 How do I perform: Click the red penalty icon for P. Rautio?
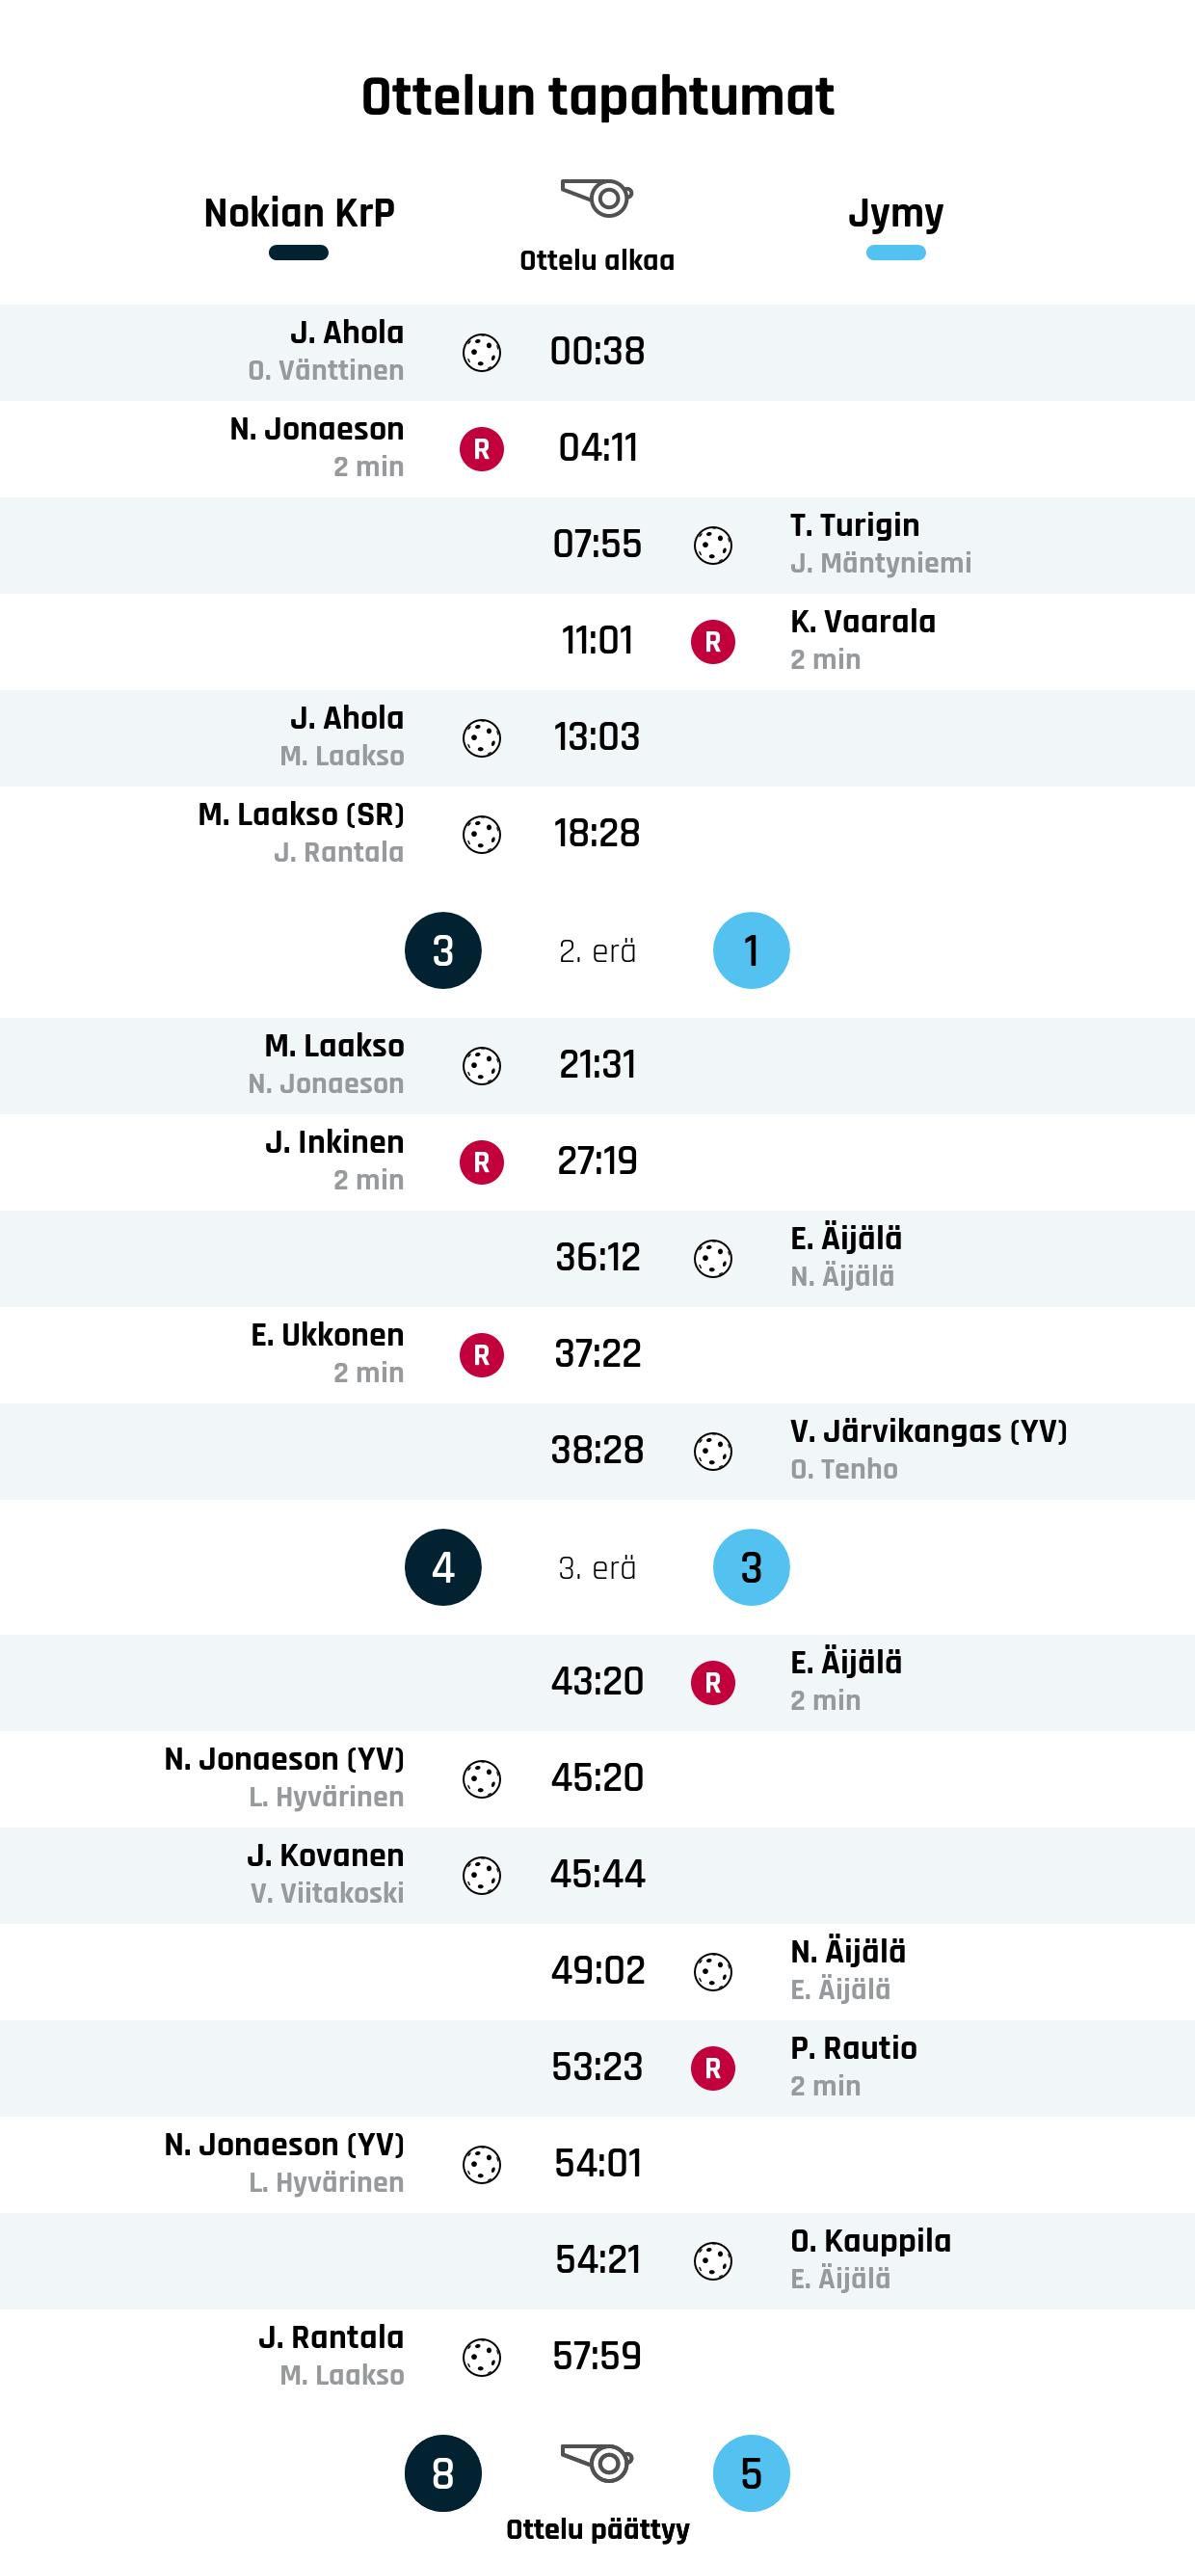pos(713,2069)
